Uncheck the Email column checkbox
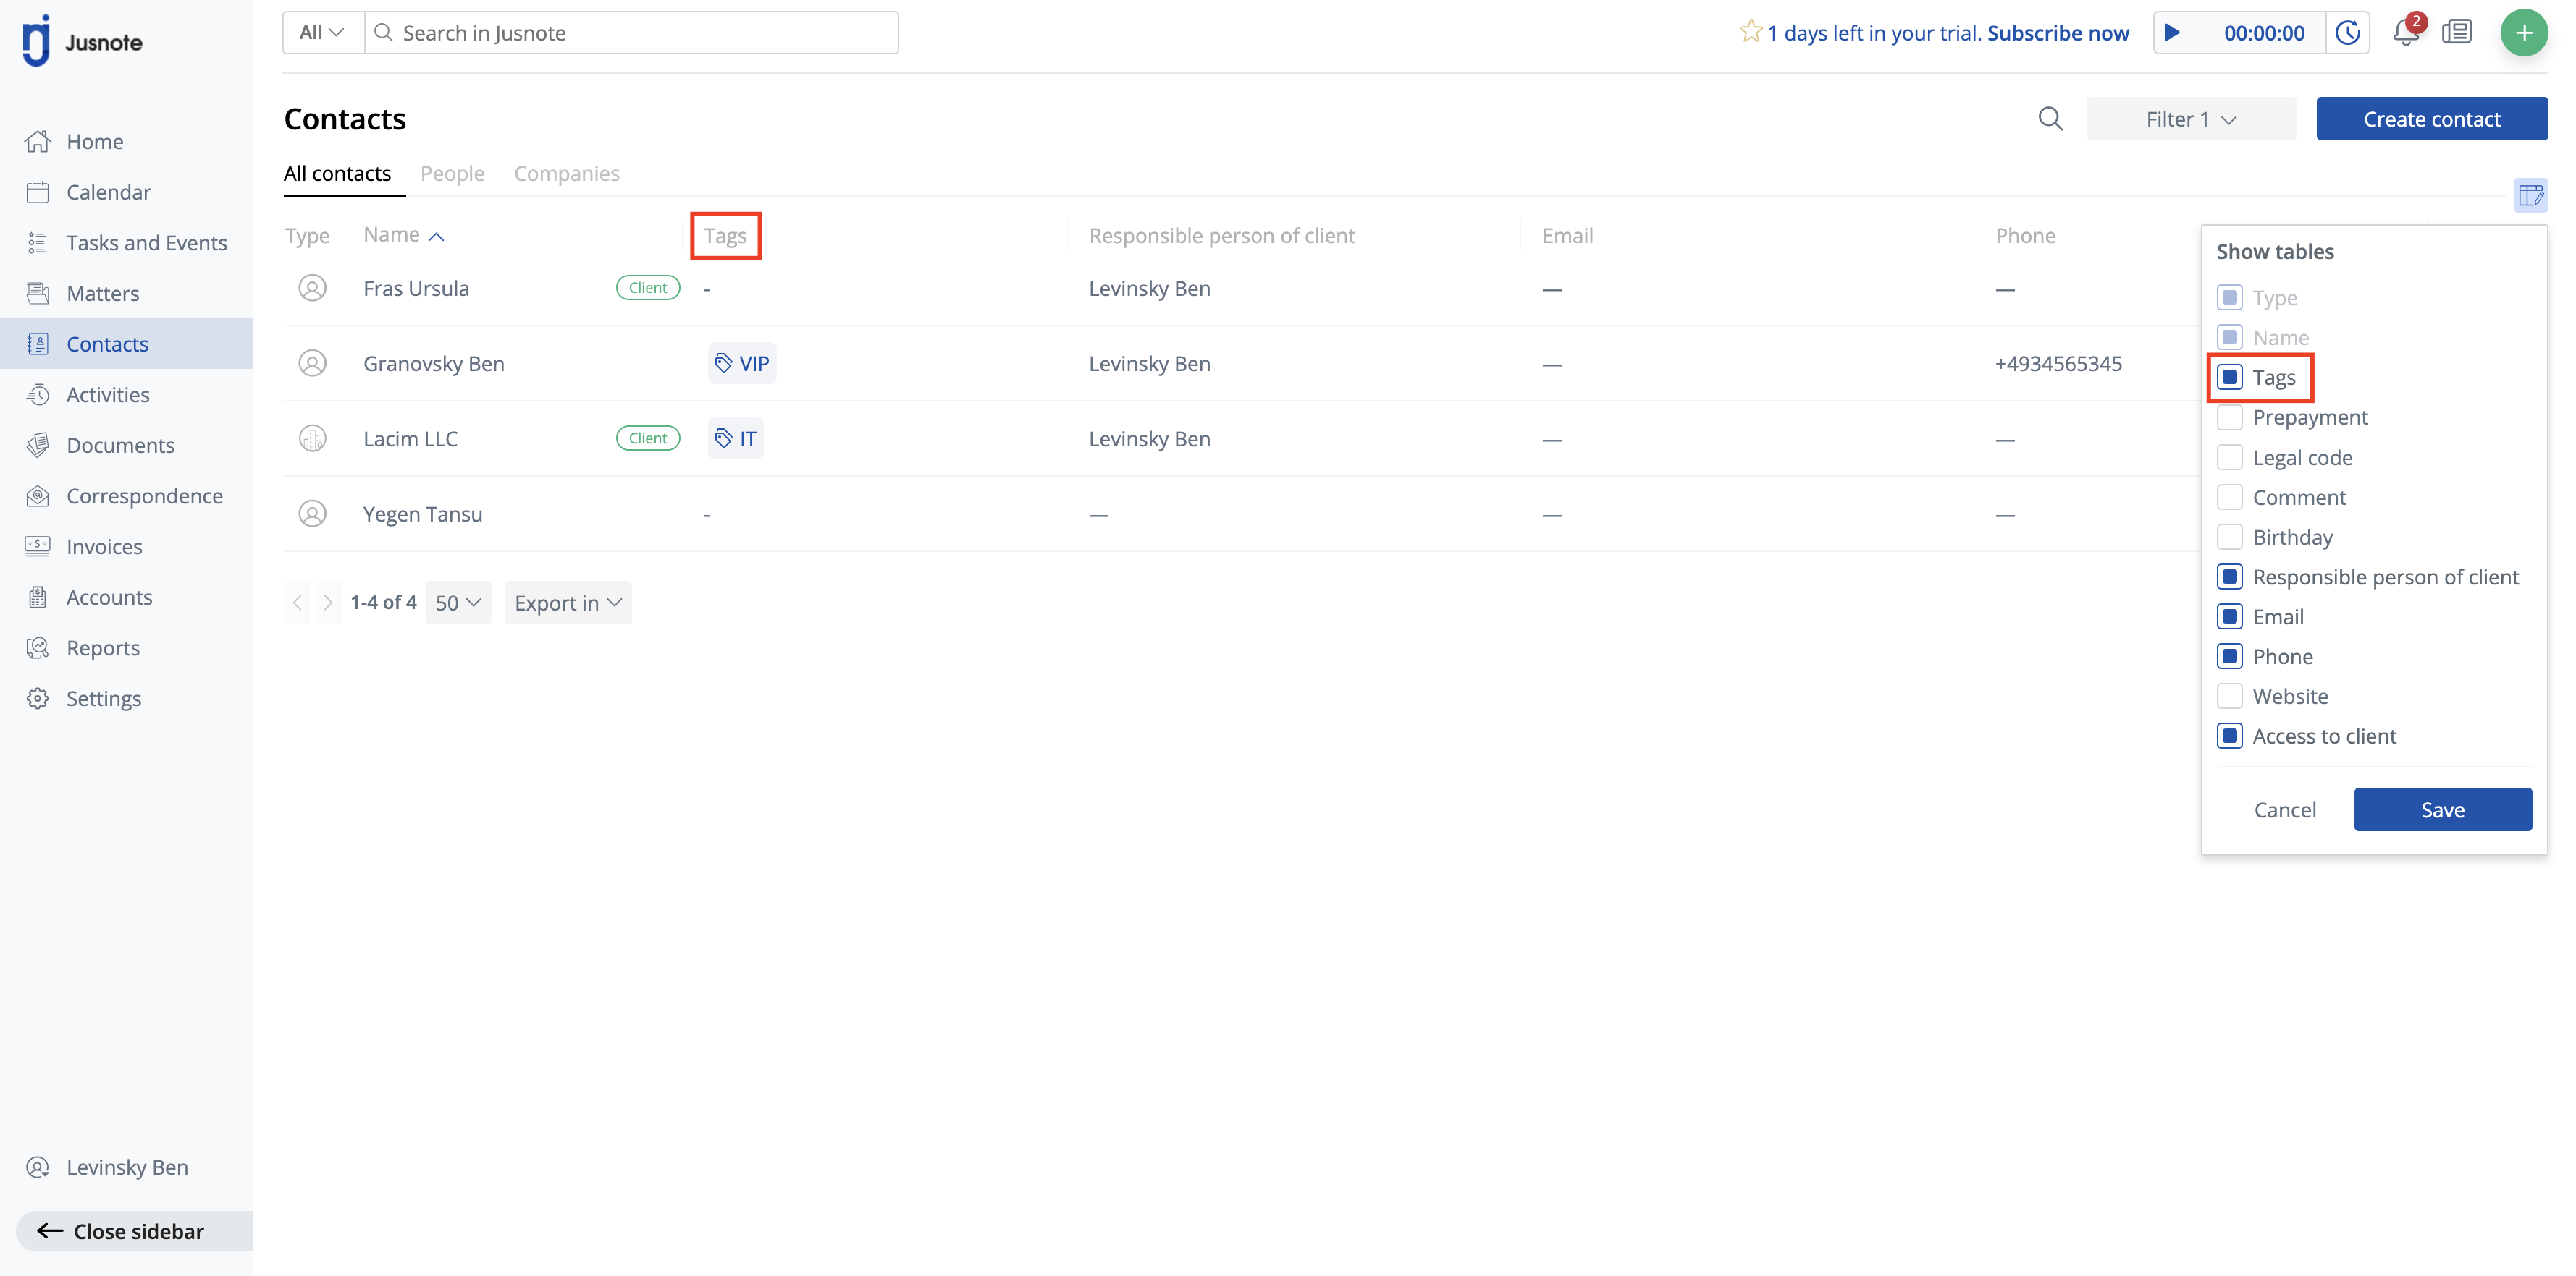The height and width of the screenshot is (1276, 2576). click(2230, 616)
